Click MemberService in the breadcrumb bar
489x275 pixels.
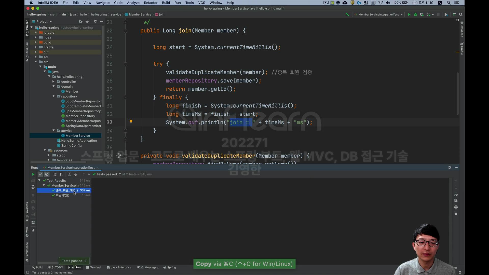click(x=138, y=15)
